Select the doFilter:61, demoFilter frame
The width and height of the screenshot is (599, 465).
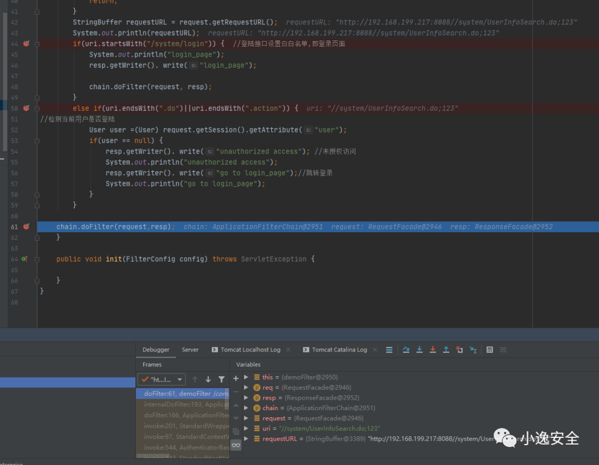coord(182,394)
